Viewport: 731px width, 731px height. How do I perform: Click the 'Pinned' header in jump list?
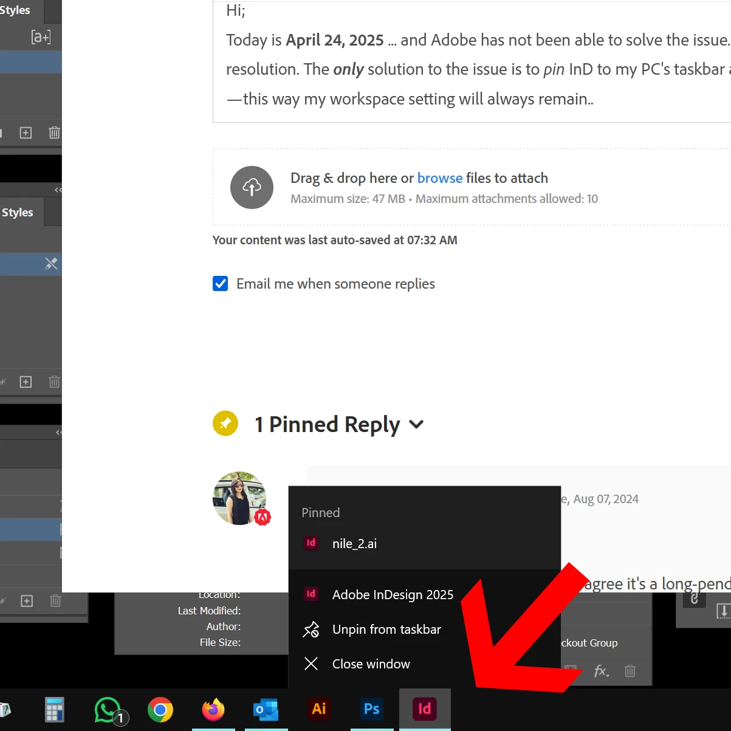321,512
